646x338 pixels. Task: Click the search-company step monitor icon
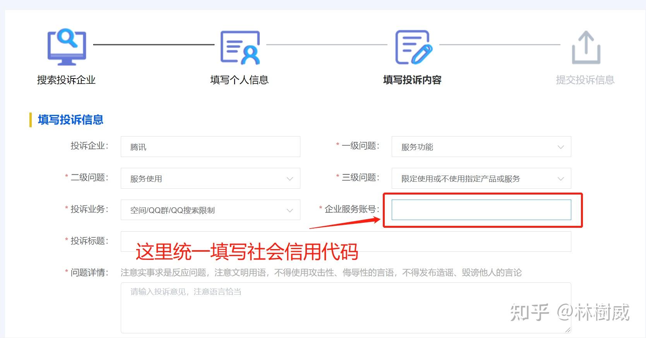tap(67, 46)
